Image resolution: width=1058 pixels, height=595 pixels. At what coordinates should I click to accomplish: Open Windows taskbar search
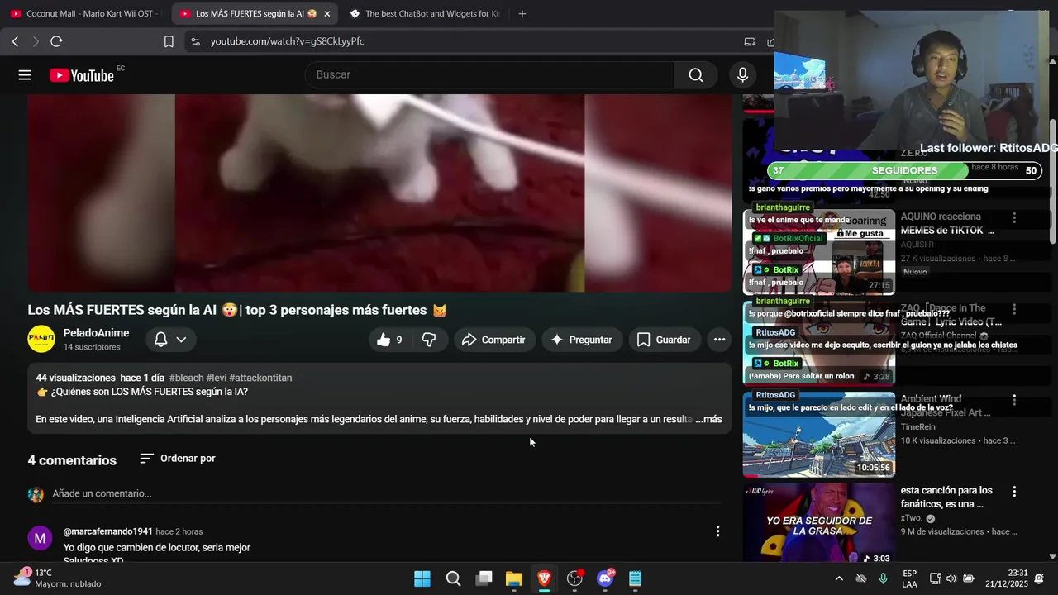tap(453, 578)
